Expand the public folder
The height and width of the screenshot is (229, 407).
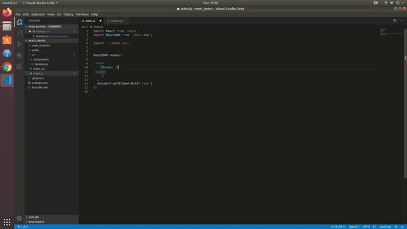pyautogui.click(x=29, y=50)
